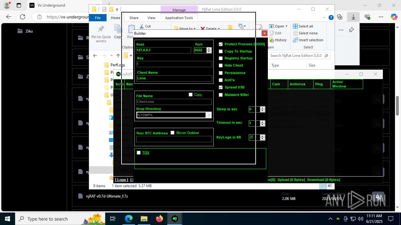
Task: Open the File menu in Explorer
Action: (x=98, y=18)
